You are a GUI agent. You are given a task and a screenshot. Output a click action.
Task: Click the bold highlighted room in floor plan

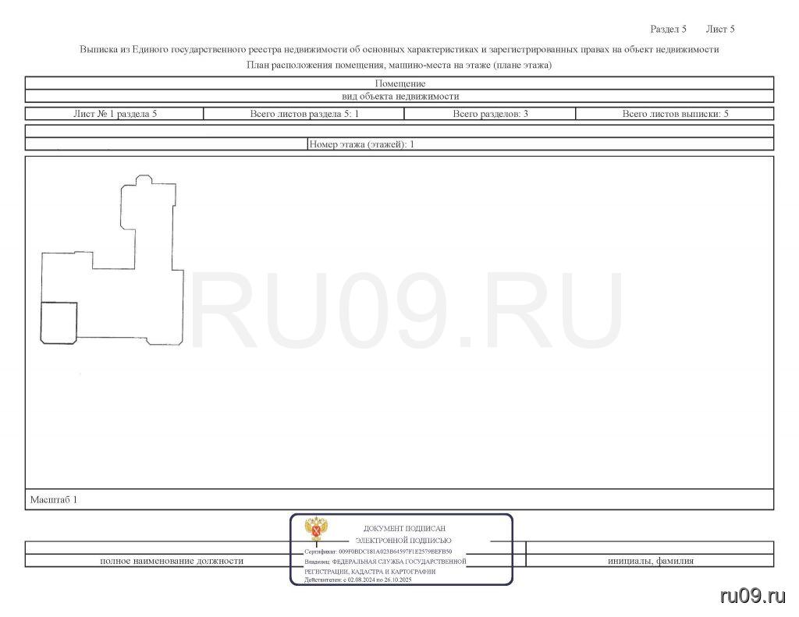click(x=59, y=322)
